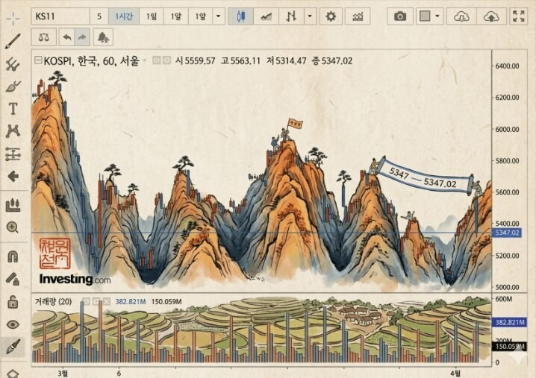Hide KOSPI series using its legend eye
The image size is (536, 378).
point(157,61)
